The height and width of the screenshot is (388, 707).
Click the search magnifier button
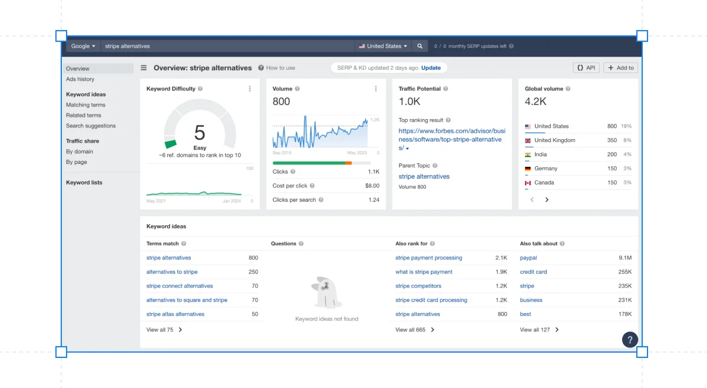420,46
